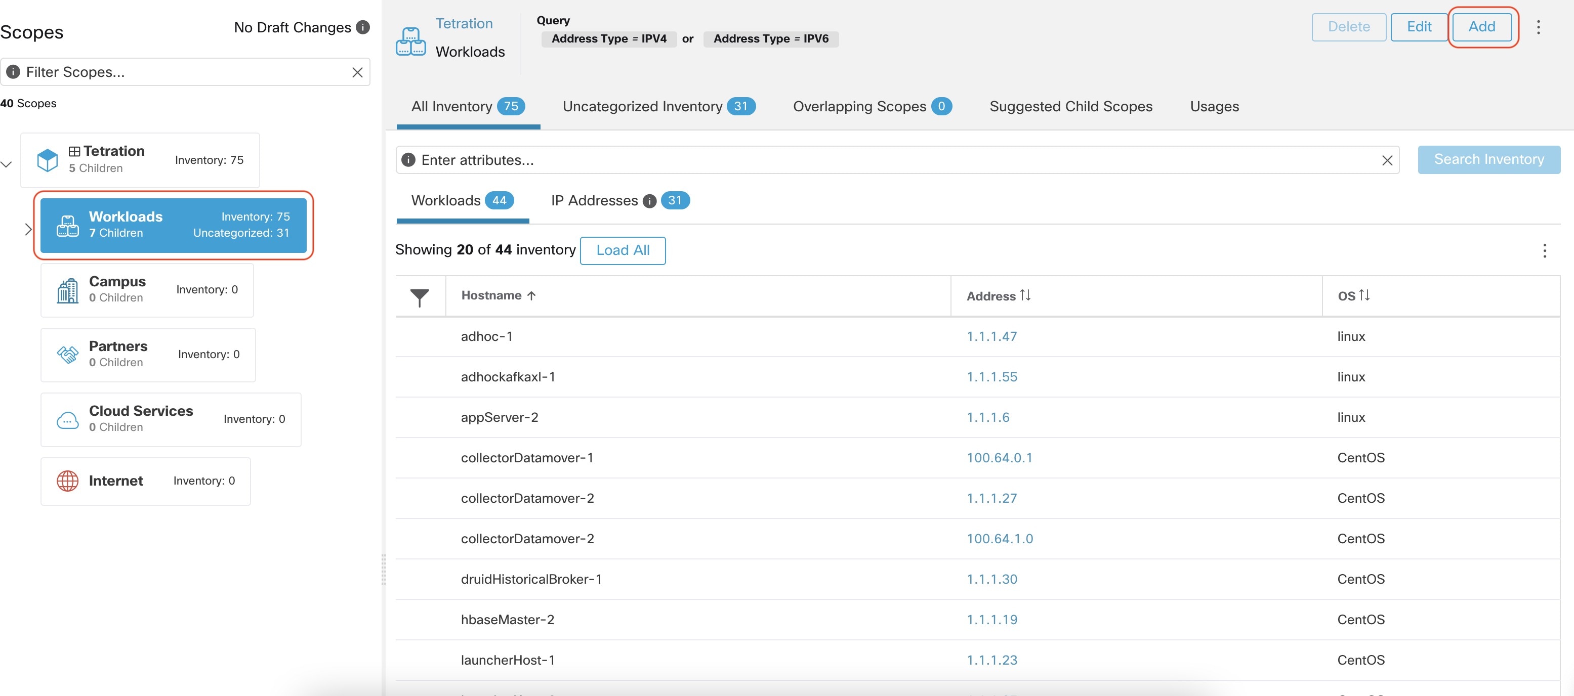This screenshot has width=1574, height=696.
Task: Click the Workloads header icon beside Tetration link
Action: pos(410,41)
